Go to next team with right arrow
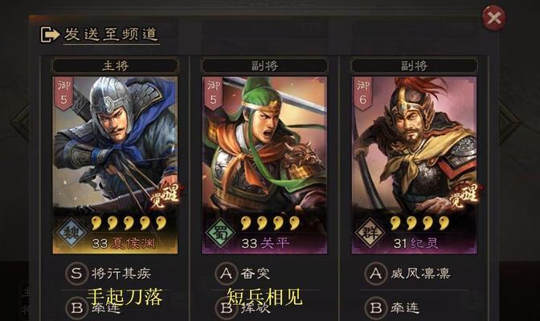540x321 pixels. point(509,123)
